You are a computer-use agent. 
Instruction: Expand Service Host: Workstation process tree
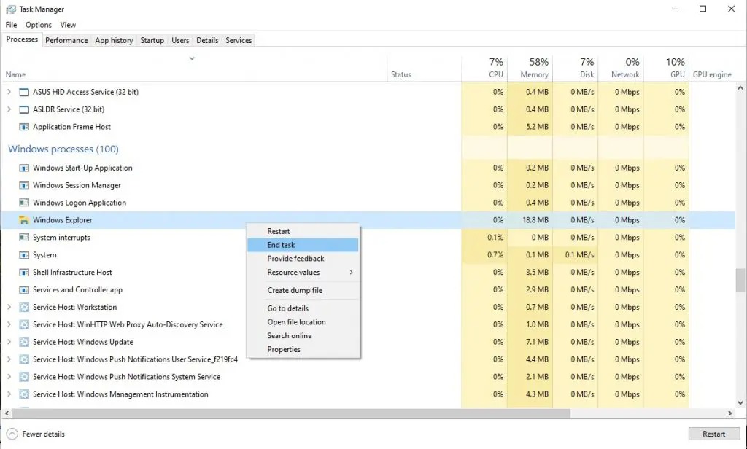[x=9, y=308]
